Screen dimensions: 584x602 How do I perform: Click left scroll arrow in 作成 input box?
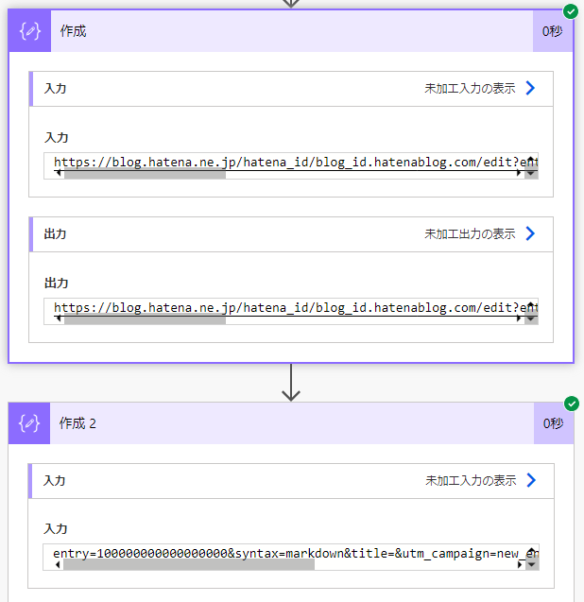59,173
